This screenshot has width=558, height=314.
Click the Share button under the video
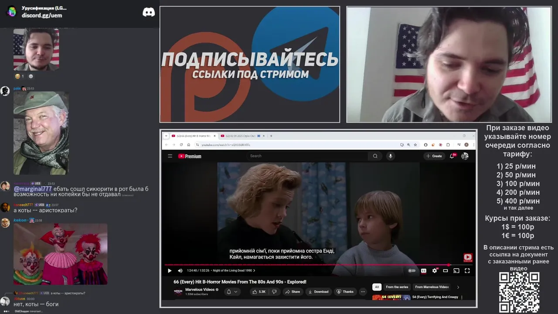(293, 292)
